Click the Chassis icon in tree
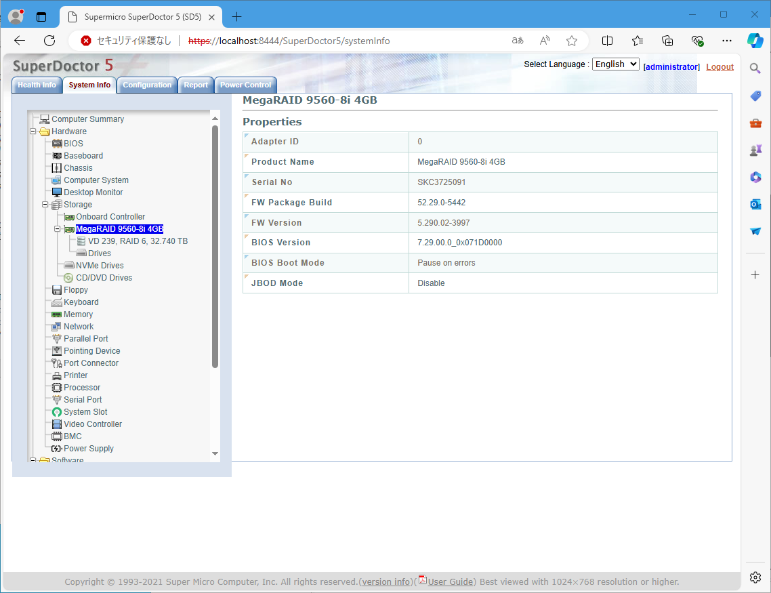The height and width of the screenshot is (593, 771). (57, 168)
